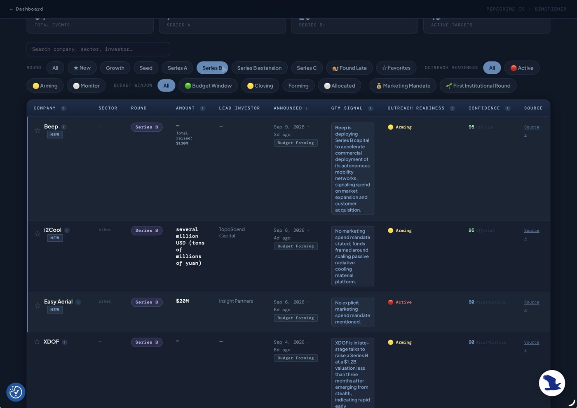The width and height of the screenshot is (577, 408).
Task: Deselect the Series B filter chip
Action: (212, 68)
